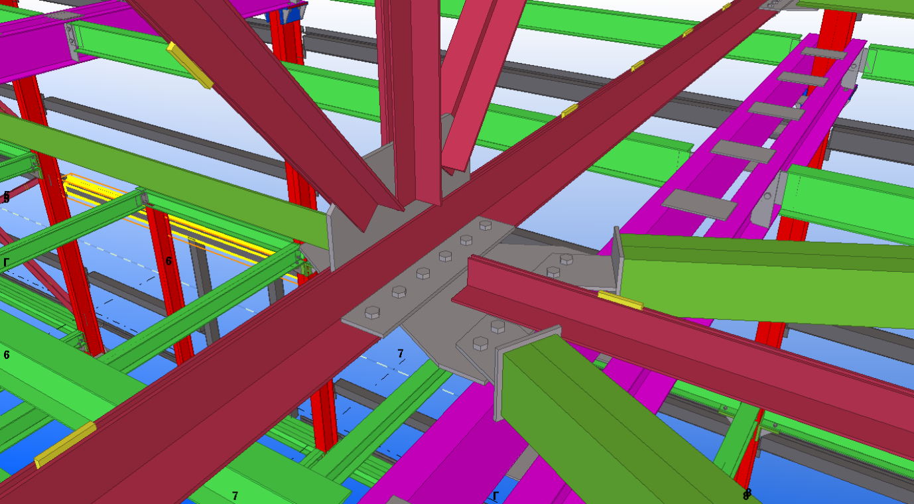Click grid label 7 below the bolted splice plate
Screen dimensions: 914x504
[401, 353]
